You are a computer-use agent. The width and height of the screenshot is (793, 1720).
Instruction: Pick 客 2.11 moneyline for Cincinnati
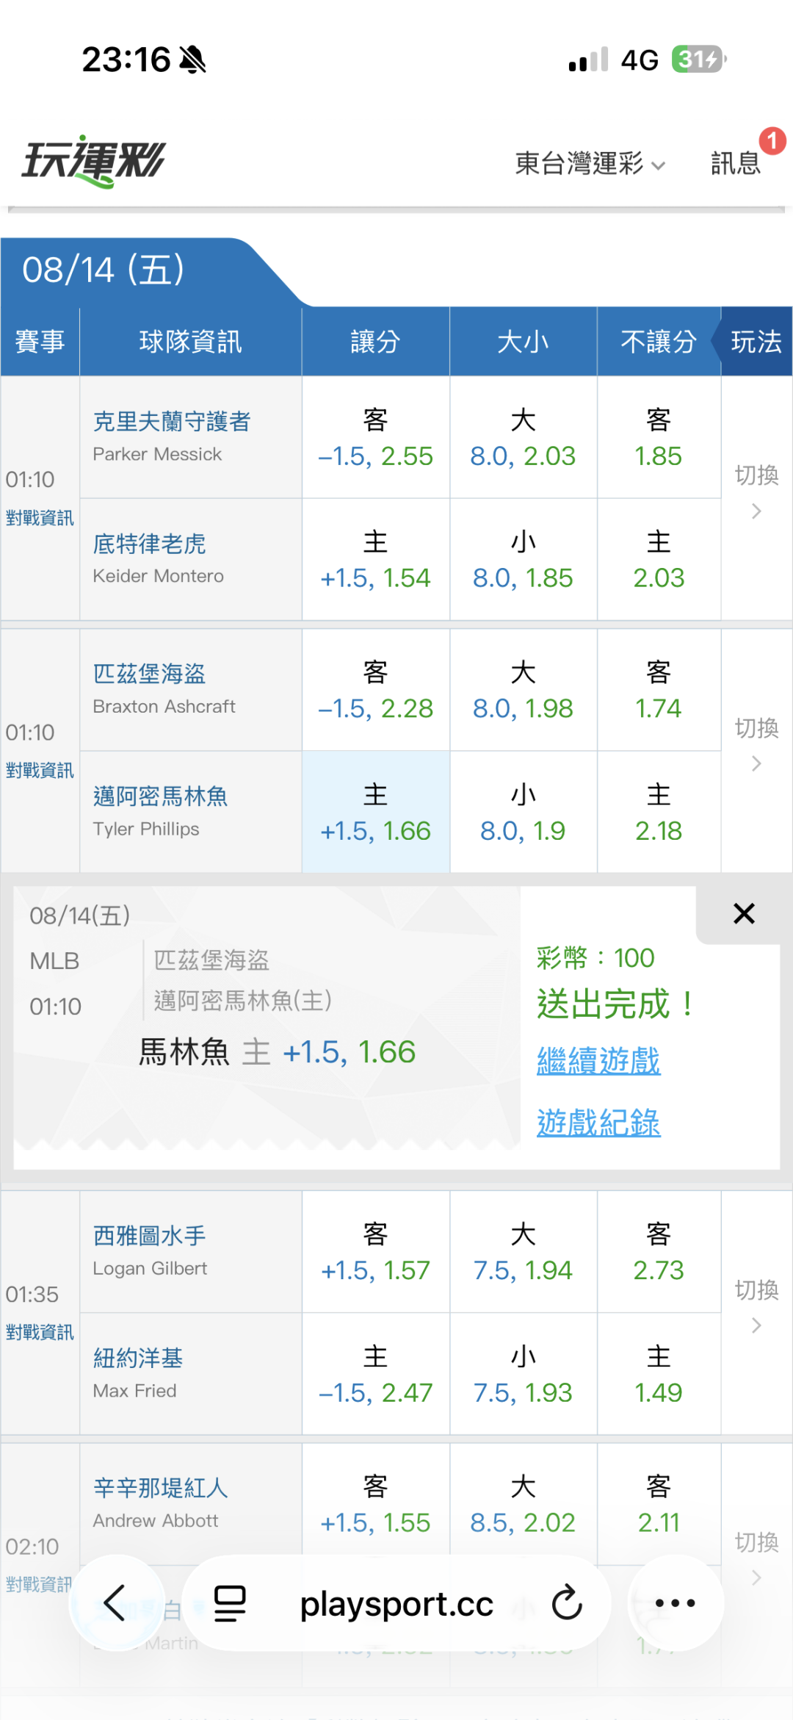(659, 1504)
